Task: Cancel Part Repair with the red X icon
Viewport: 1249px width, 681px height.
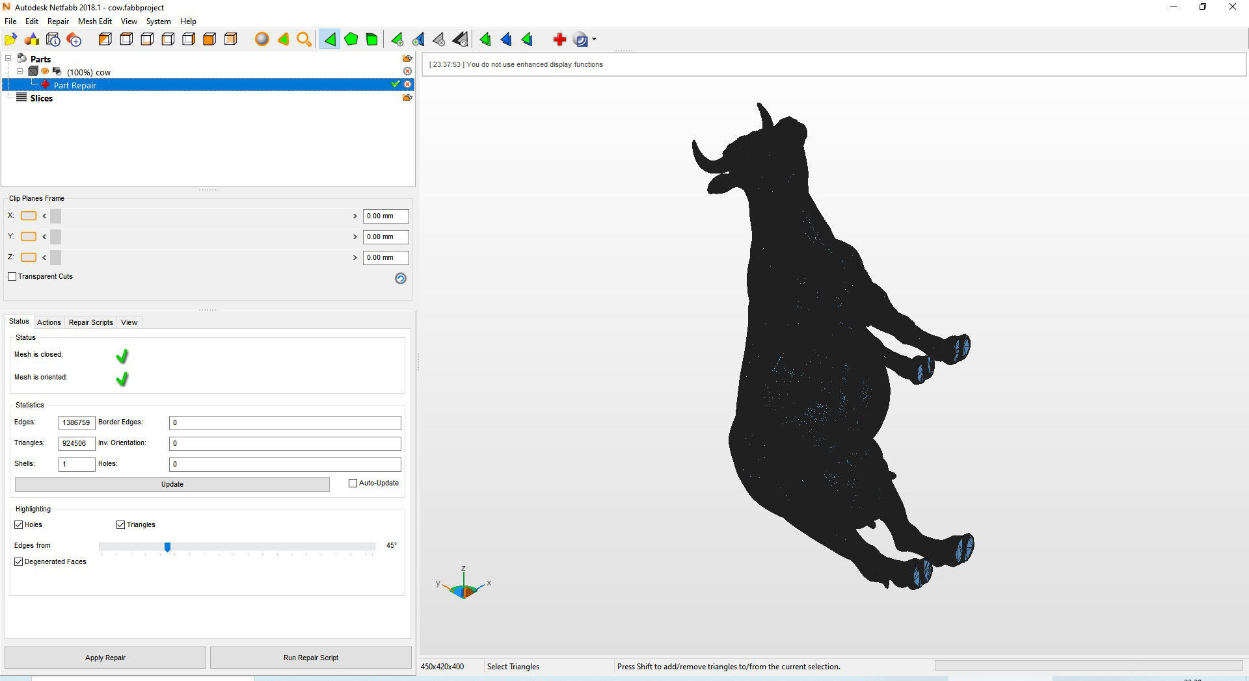Action: point(407,84)
